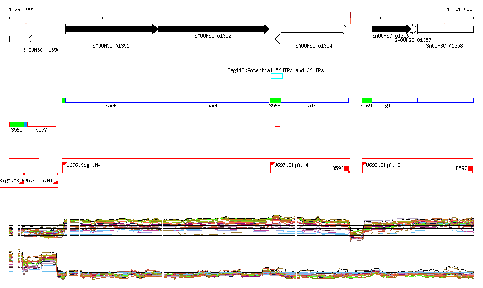Viewport: 483px width, 288px height.
Task: Click the SAOUHSC_01351 label
Action: pos(111,46)
